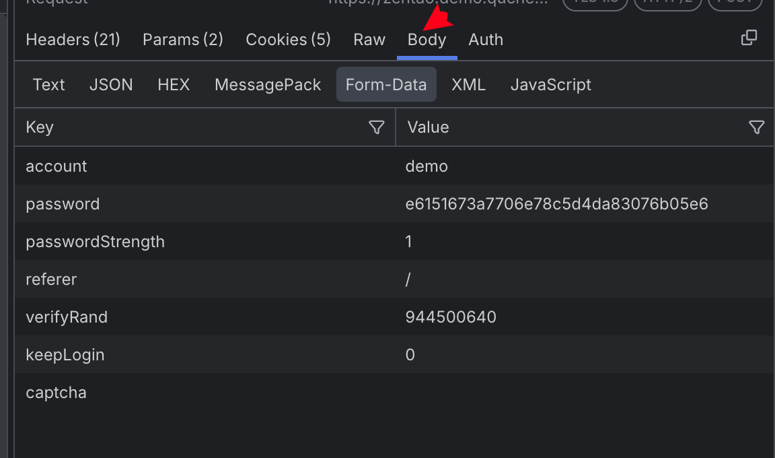The width and height of the screenshot is (775, 458).
Task: Open the Params (2) tab
Action: 182,40
